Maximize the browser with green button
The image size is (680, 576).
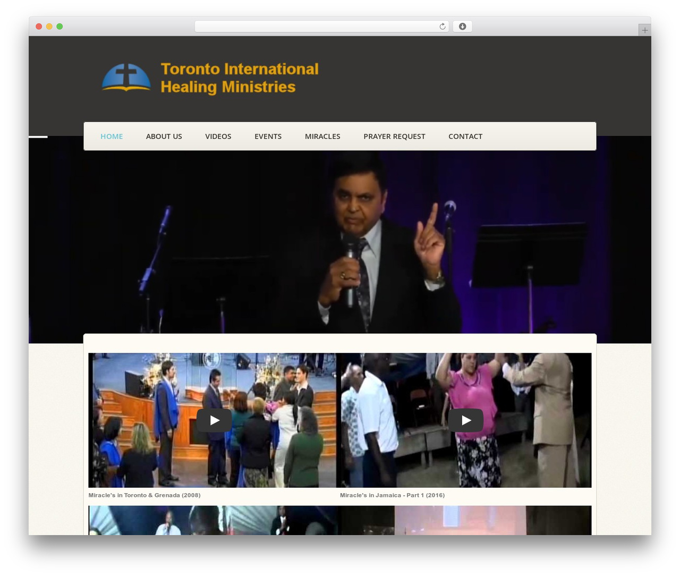[x=59, y=27]
